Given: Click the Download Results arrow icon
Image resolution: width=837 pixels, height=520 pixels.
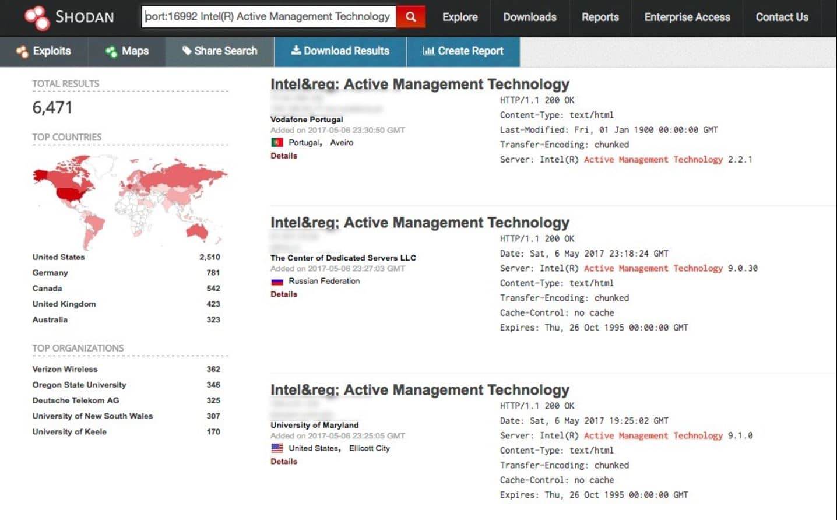Looking at the screenshot, I should [x=296, y=51].
